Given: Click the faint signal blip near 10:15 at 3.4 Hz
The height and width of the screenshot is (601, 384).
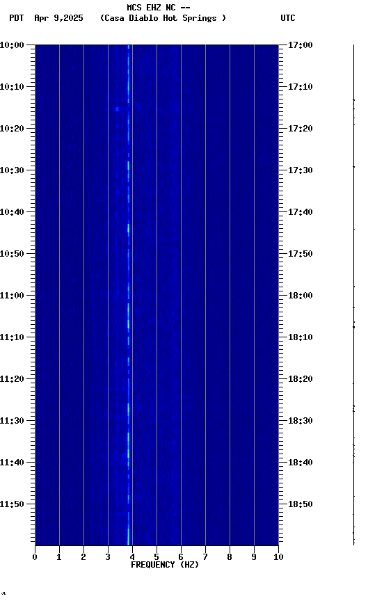Looking at the screenshot, I should click(117, 109).
